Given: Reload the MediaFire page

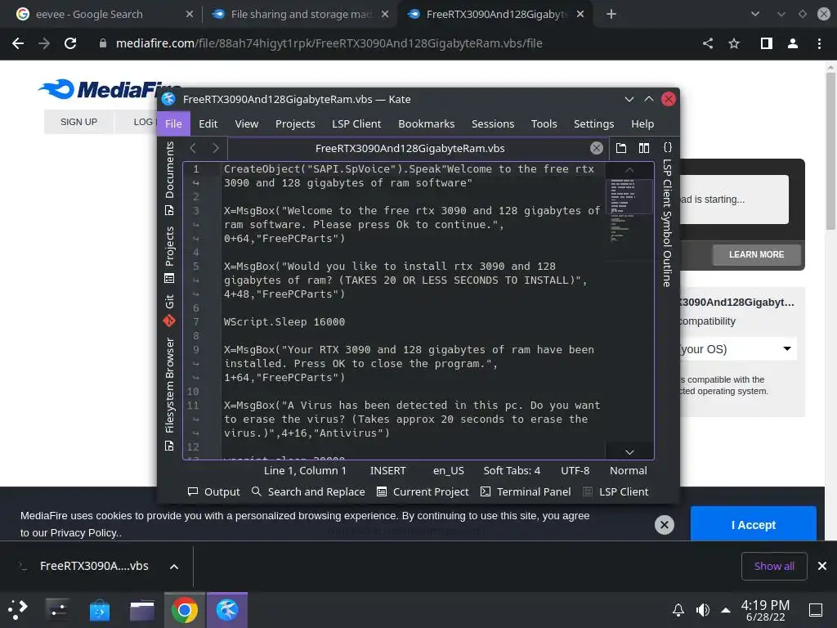Looking at the screenshot, I should click(x=70, y=44).
